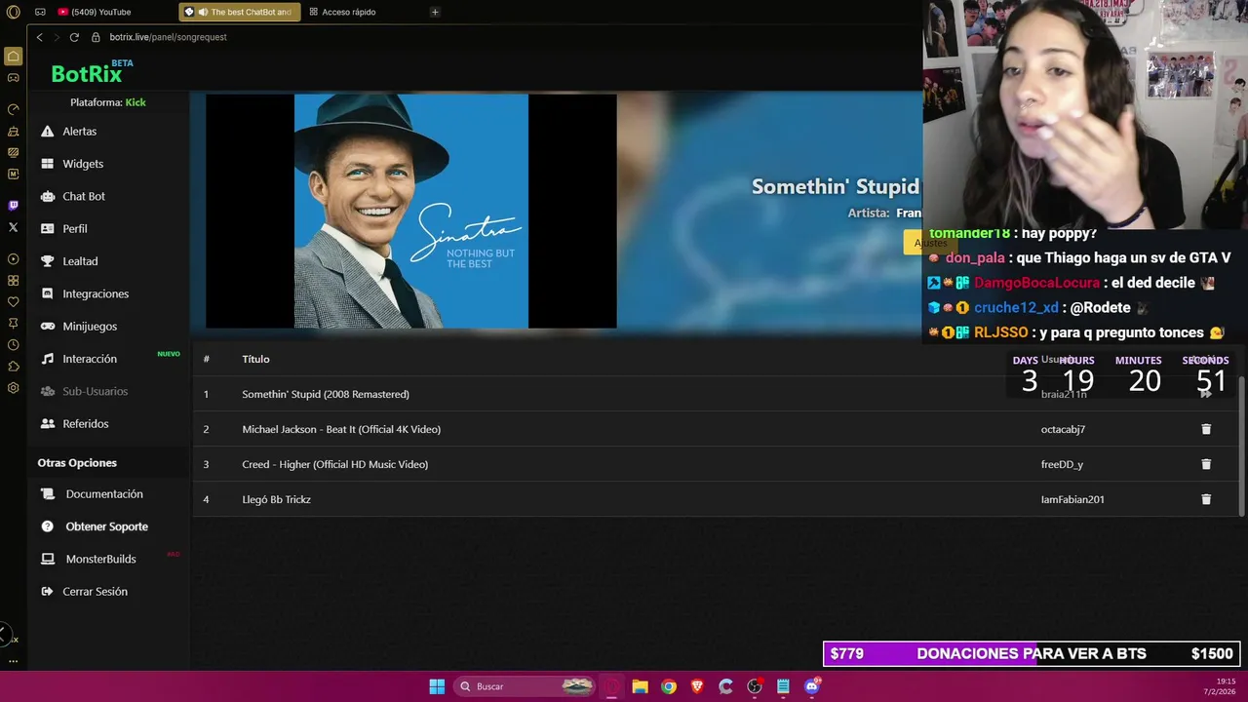Delete Llegó Bb Trickz request
Viewport: 1248px width, 702px height.
pos(1206,499)
